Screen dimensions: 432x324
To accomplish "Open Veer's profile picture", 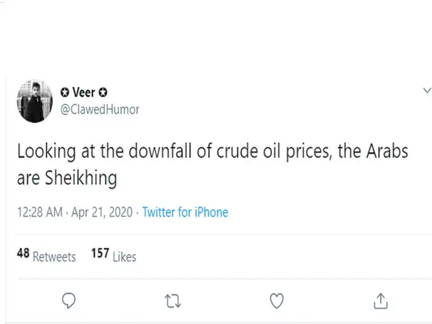I will click(x=35, y=101).
